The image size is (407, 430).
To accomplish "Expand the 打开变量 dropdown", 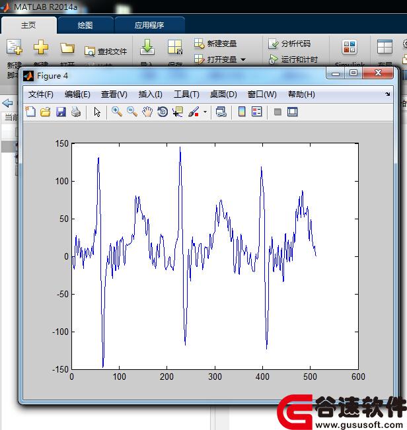I will coord(243,59).
